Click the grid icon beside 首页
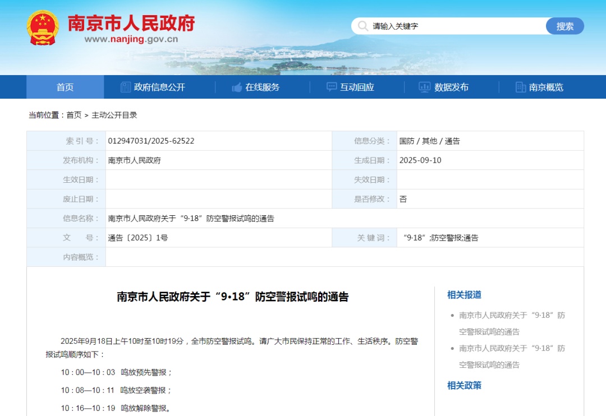 (49, 87)
